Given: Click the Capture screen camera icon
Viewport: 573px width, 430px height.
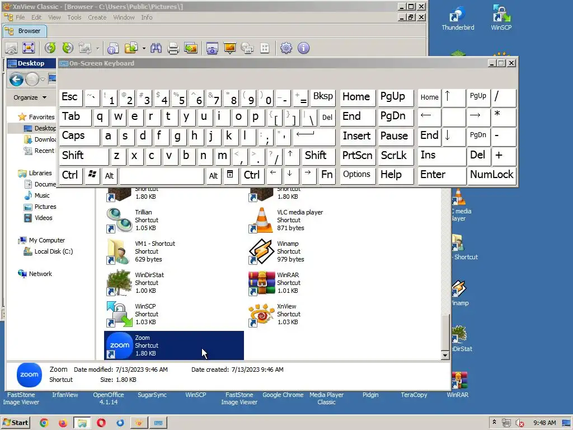Looking at the screenshot, I should pyautogui.click(x=212, y=48).
